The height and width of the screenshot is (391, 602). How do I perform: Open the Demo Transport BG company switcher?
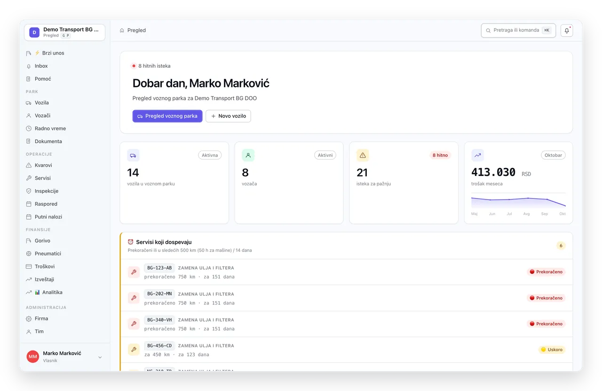coord(65,32)
